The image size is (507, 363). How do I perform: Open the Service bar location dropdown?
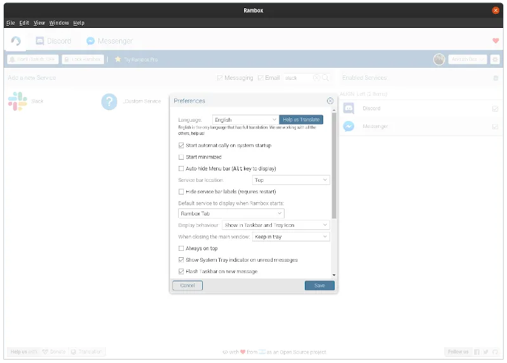click(291, 180)
